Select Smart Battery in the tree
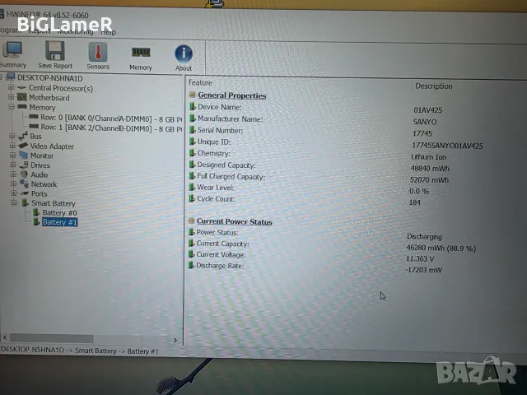The image size is (527, 395). point(54,203)
